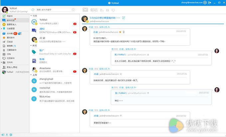
Task: Open the zhangl.gmail conversation
Action: pos(54,81)
